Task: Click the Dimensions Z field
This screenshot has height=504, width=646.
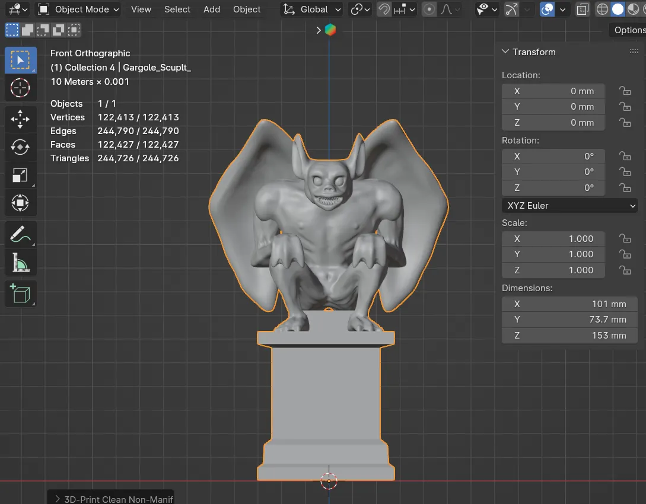Action: [x=553, y=336]
